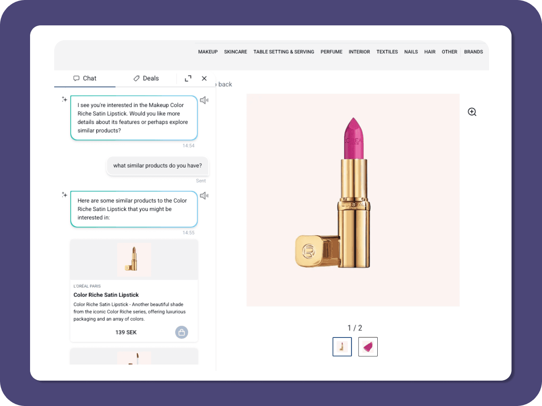Close the chat panel
This screenshot has height=406, width=542.
pyautogui.click(x=204, y=78)
